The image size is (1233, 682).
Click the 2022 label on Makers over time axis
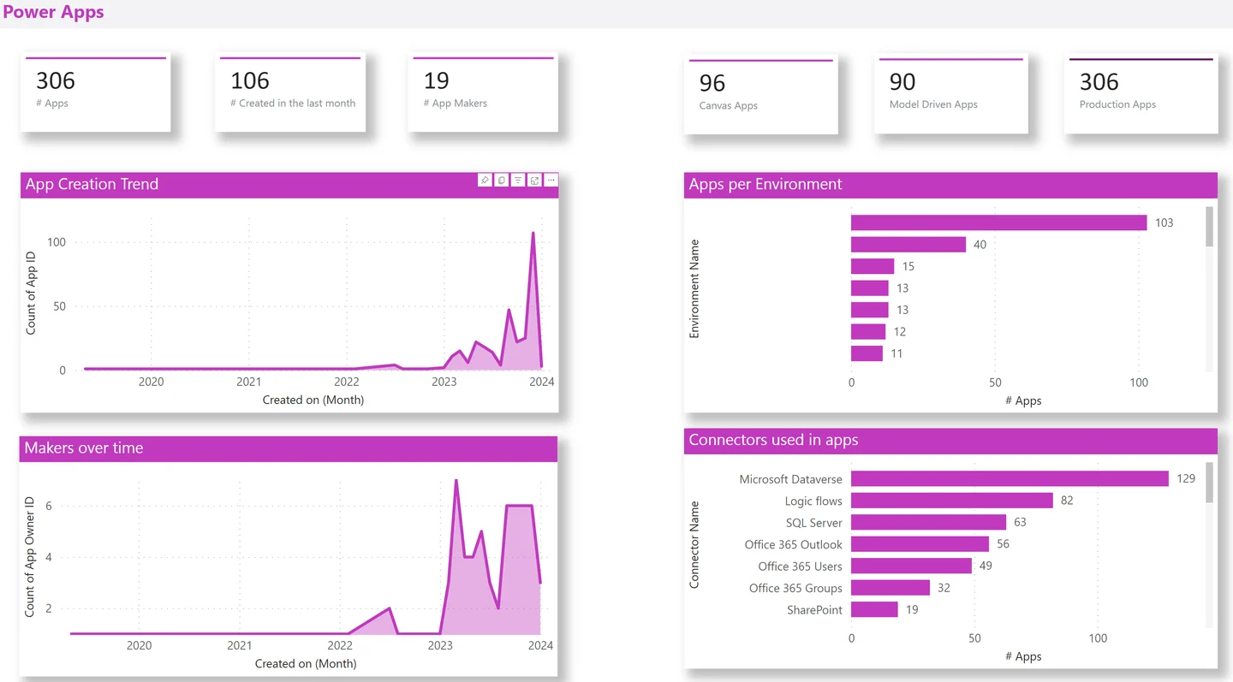[x=340, y=645]
